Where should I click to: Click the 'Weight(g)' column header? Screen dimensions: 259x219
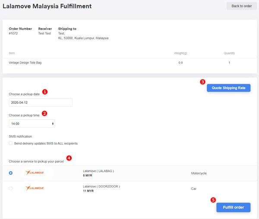tap(180, 53)
